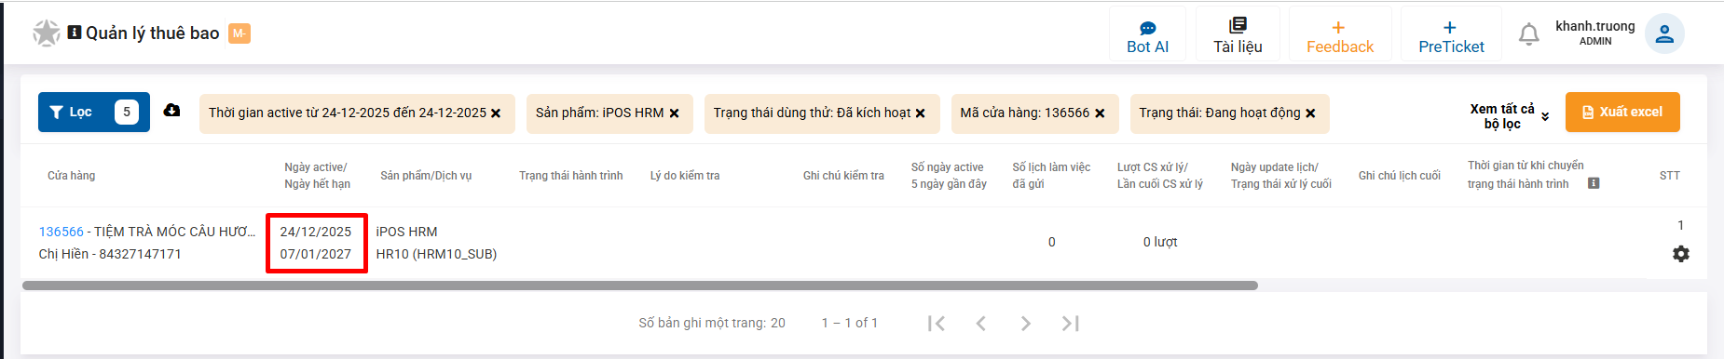Open the user profile avatar
1724x359 pixels.
pos(1664,34)
